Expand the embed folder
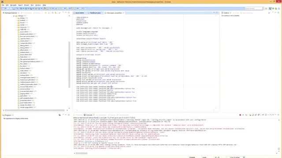Image resolution: width=282 pixels, height=158 pixels. pos(16,21)
